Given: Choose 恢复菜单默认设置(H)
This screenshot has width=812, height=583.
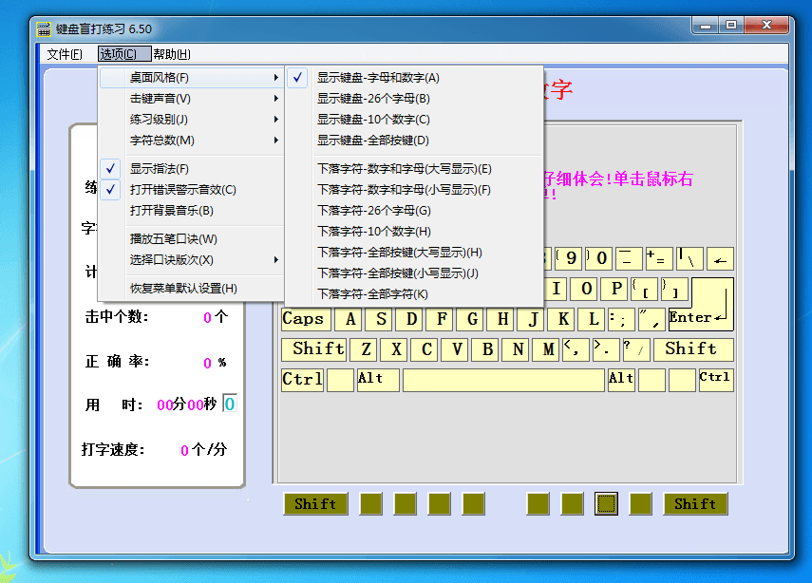Looking at the screenshot, I should click(x=183, y=289).
